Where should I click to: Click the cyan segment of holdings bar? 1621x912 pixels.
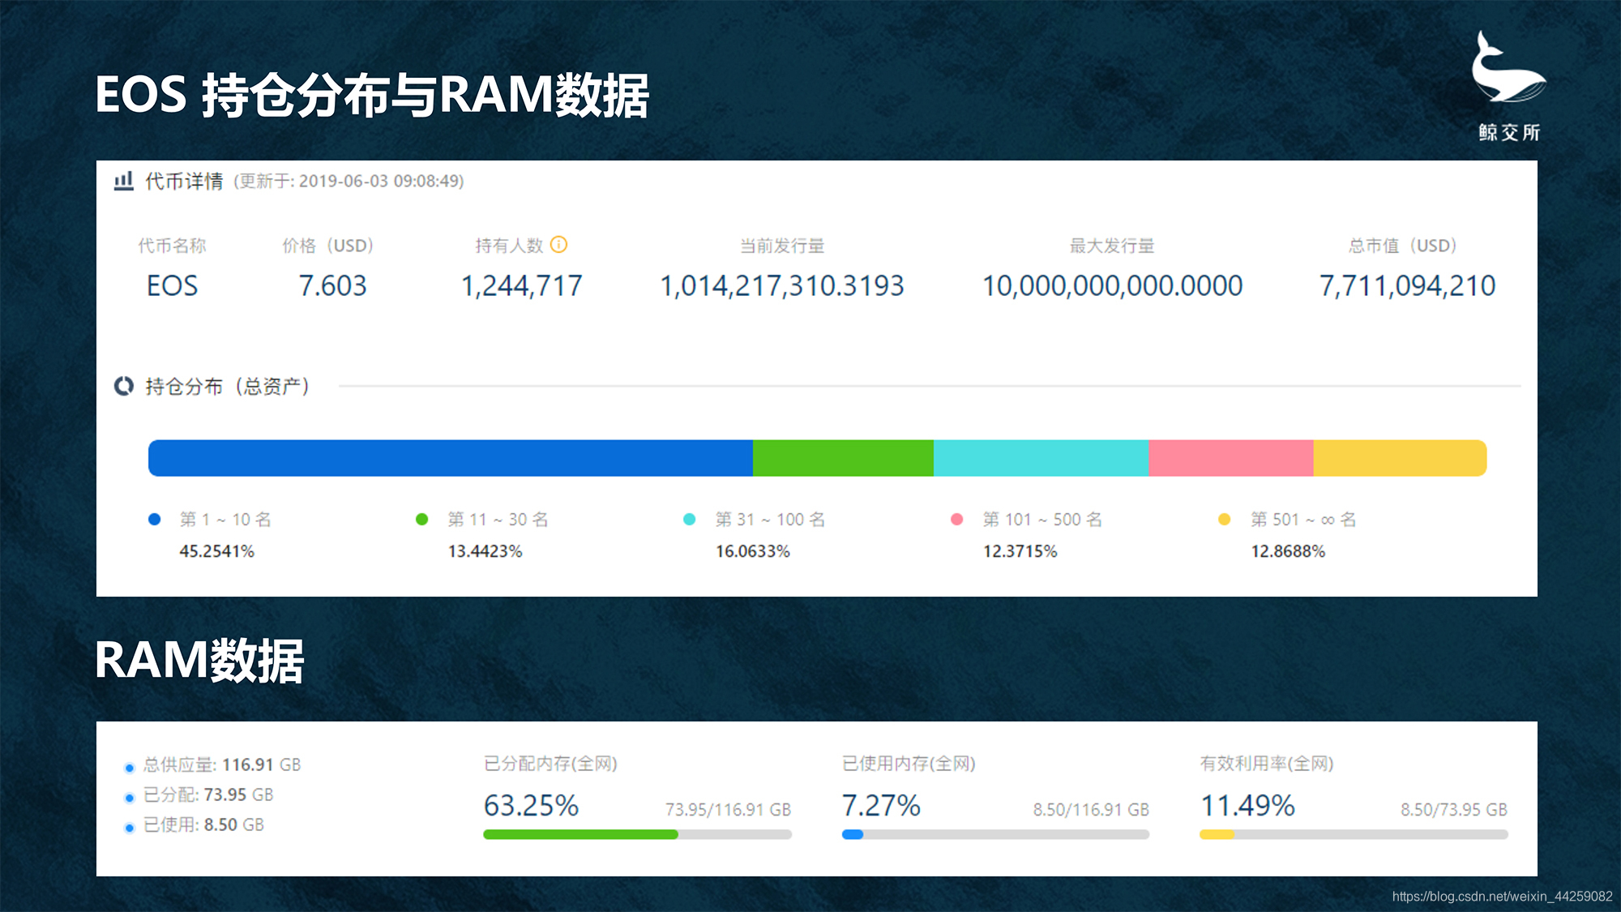(x=1041, y=458)
